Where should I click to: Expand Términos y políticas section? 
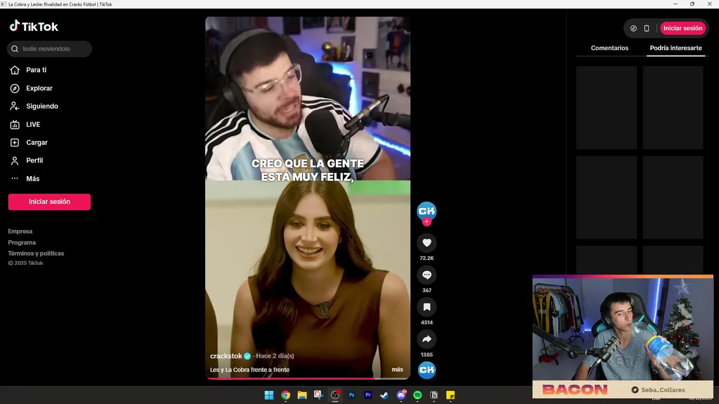(36, 253)
